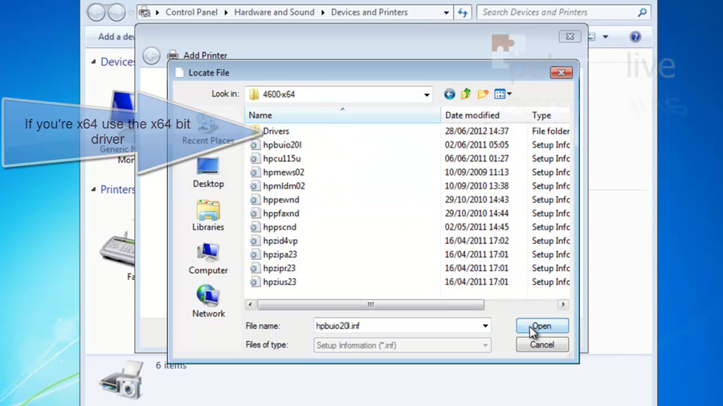
Task: Select the hpzid4vp setup file
Action: pos(280,241)
